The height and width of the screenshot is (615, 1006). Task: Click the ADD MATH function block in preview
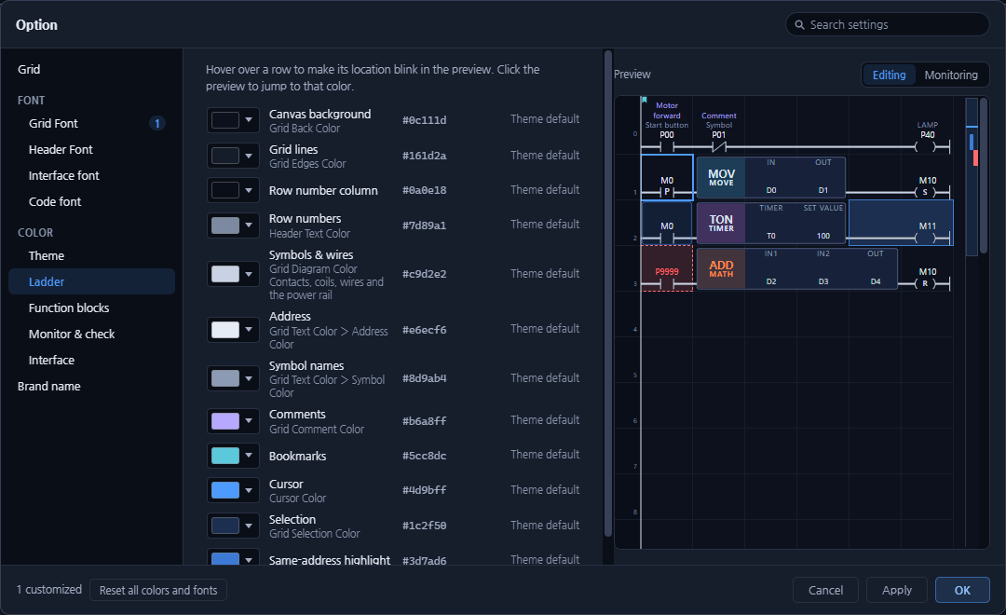(796, 268)
